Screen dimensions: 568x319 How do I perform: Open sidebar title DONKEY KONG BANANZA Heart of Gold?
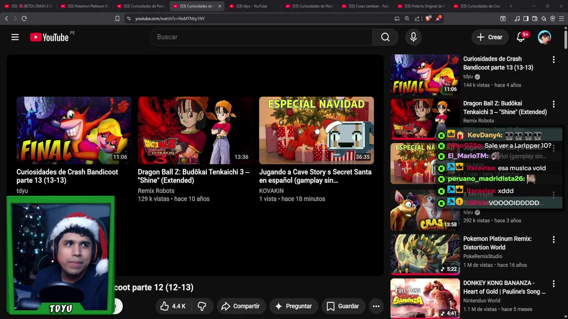(504, 287)
